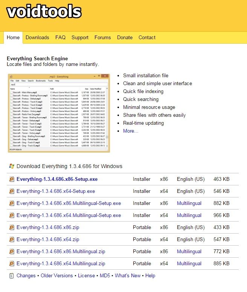This screenshot has height=292, width=247.
Task: Click the icon next to Everything-1.3.4.686.x86.zip
Action: tap(12, 227)
